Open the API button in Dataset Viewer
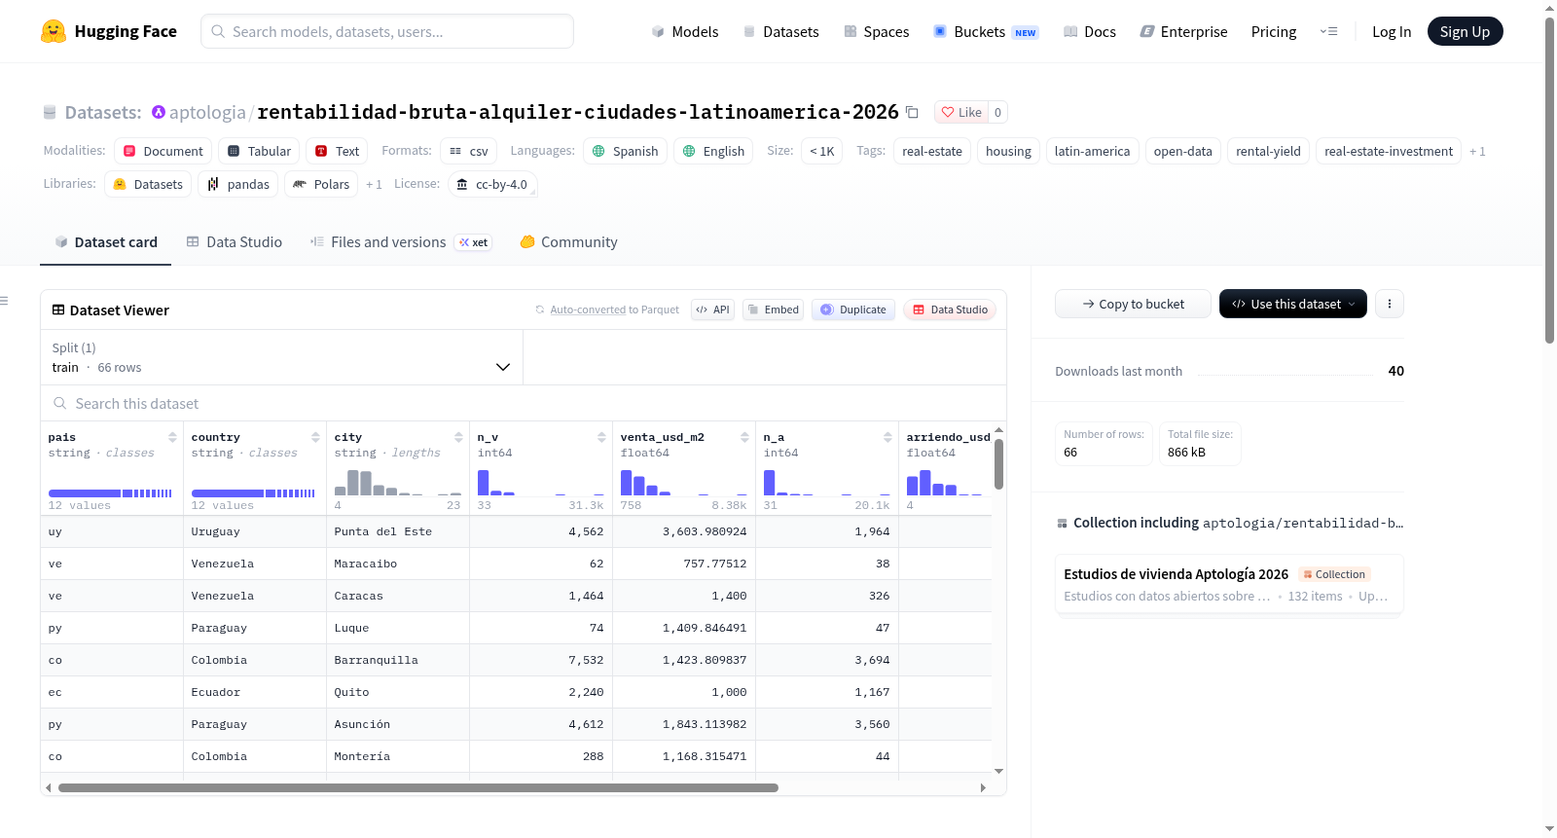This screenshot has height=838, width=1557. tap(712, 310)
